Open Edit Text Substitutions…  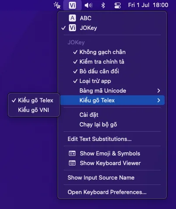[112, 139]
